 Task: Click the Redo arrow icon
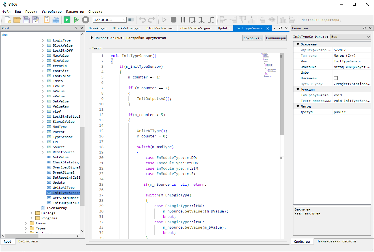point(152,20)
